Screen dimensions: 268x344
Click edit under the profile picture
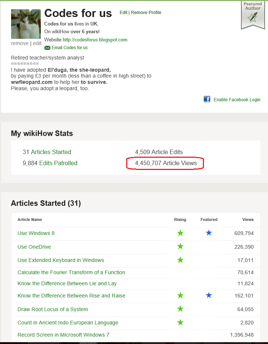pyautogui.click(x=37, y=43)
